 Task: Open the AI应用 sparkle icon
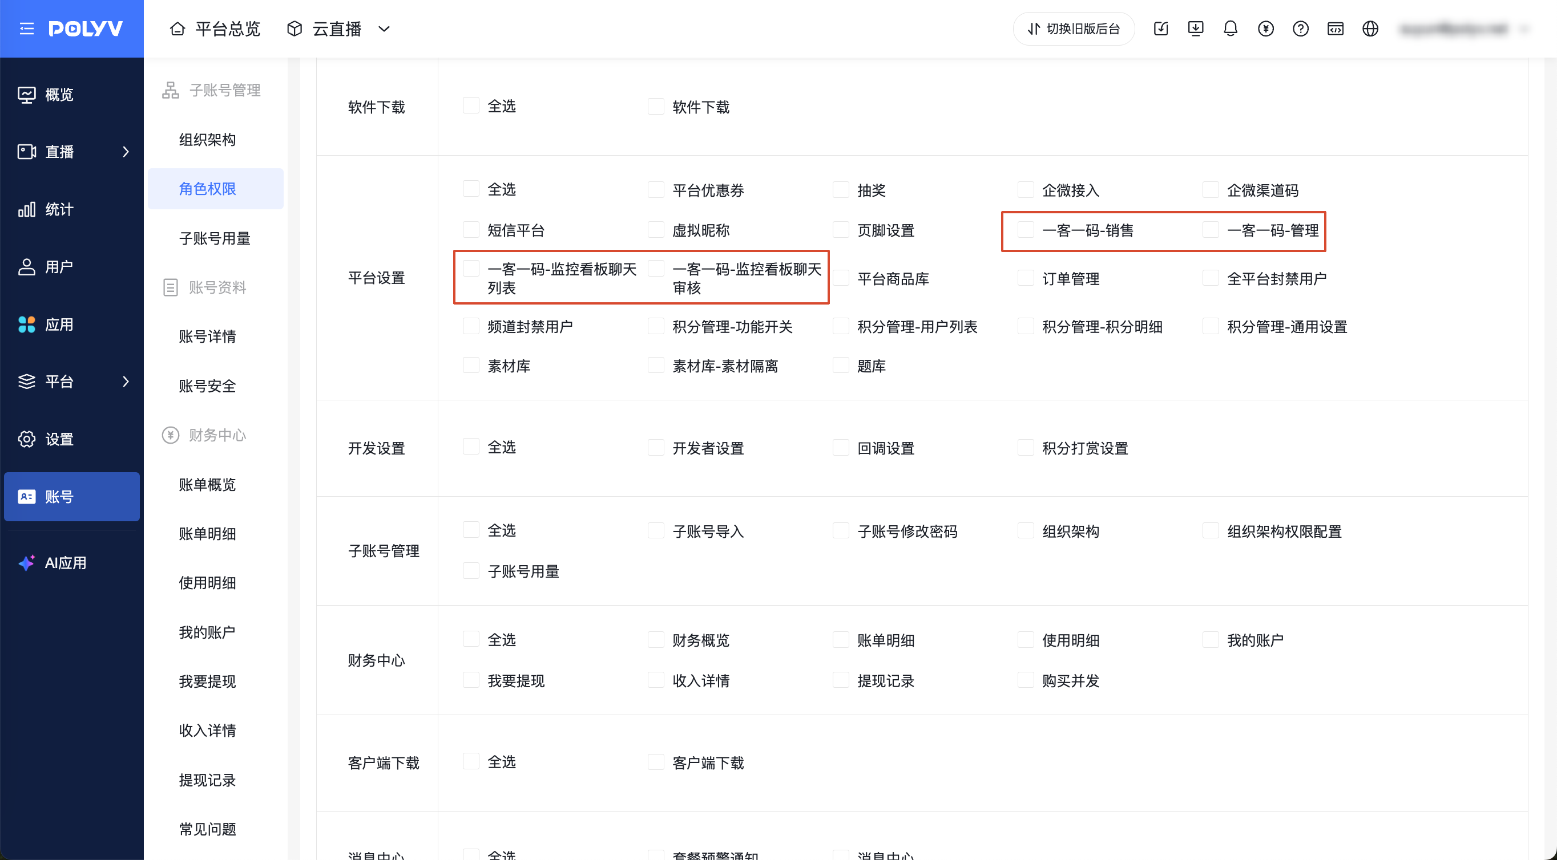click(27, 563)
